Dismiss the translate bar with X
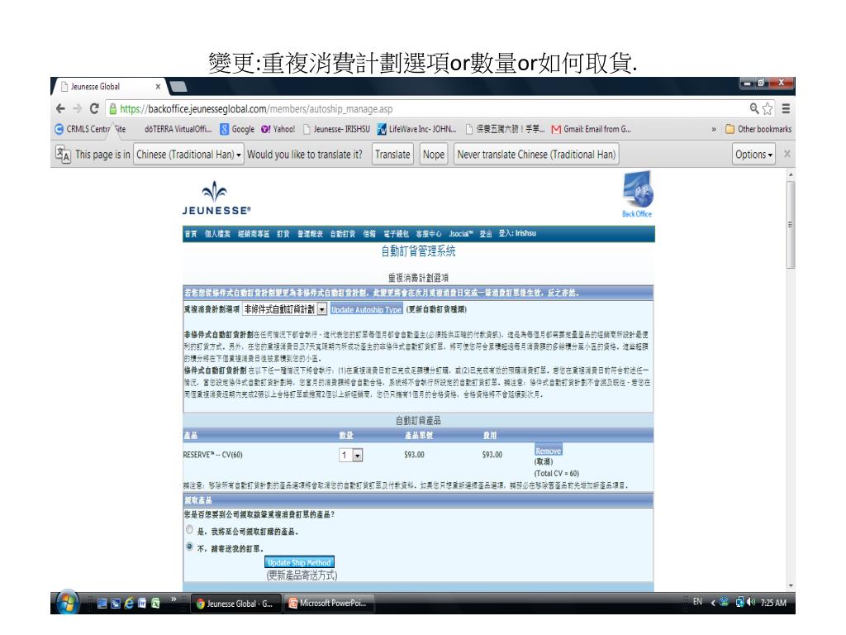 (787, 155)
